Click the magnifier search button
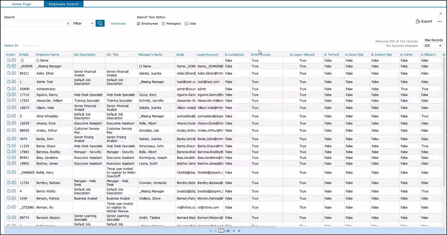 coord(100,23)
